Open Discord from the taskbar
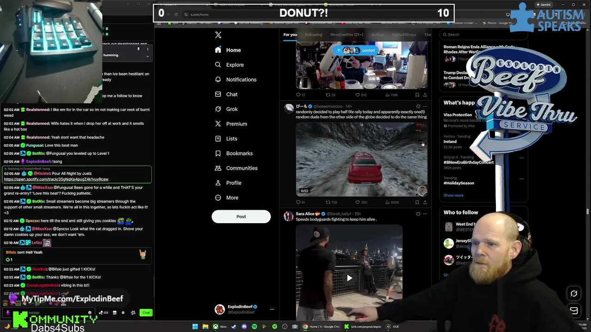 pos(244,326)
